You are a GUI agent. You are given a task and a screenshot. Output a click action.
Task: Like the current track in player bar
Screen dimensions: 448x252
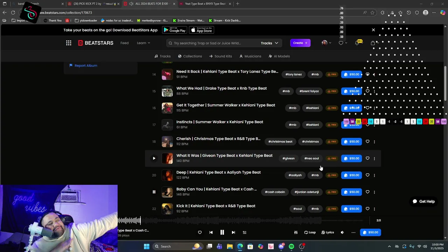coord(200,232)
